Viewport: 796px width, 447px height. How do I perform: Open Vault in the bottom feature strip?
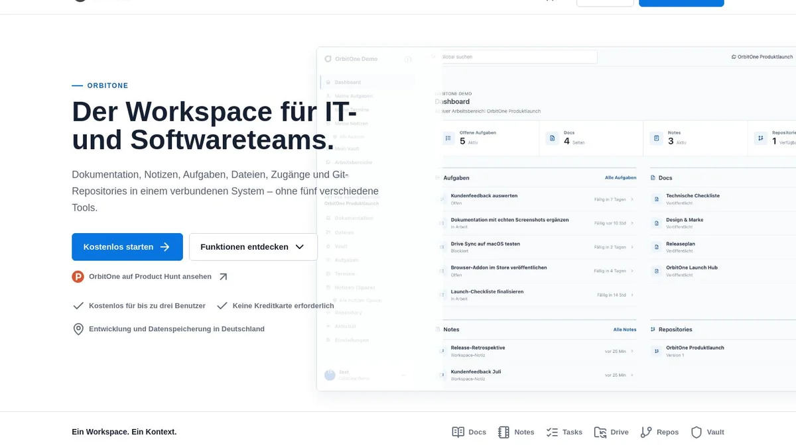click(x=708, y=432)
